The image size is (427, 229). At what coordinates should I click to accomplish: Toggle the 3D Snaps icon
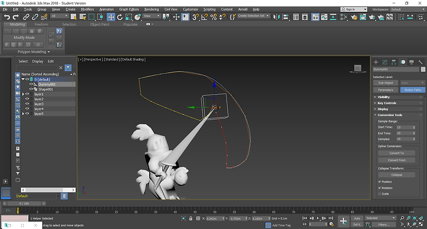(x=195, y=17)
